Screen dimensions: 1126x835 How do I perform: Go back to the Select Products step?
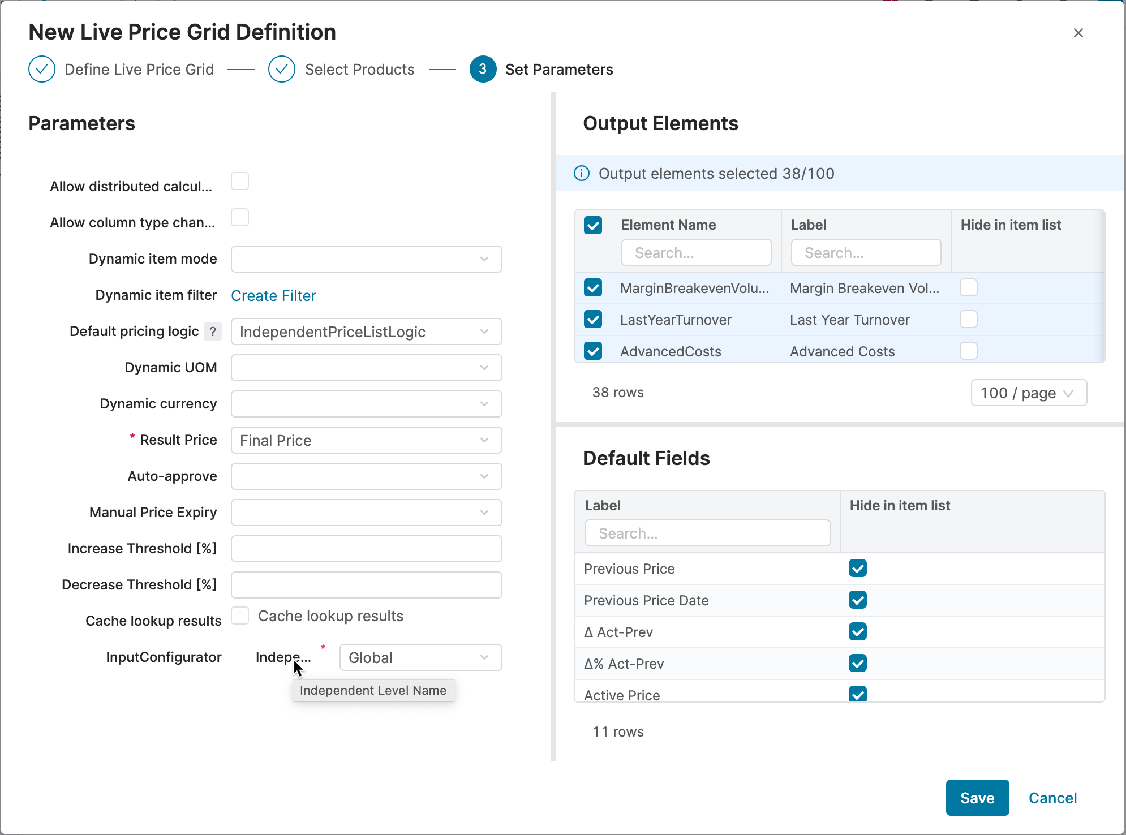point(359,69)
